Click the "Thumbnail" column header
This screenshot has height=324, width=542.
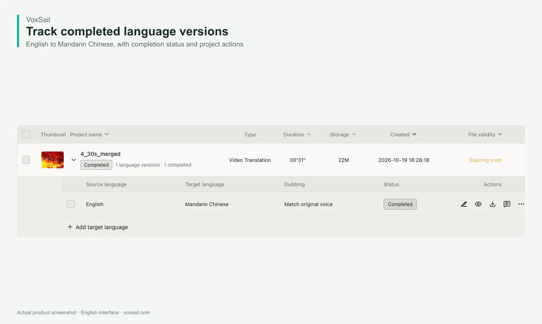click(x=53, y=135)
